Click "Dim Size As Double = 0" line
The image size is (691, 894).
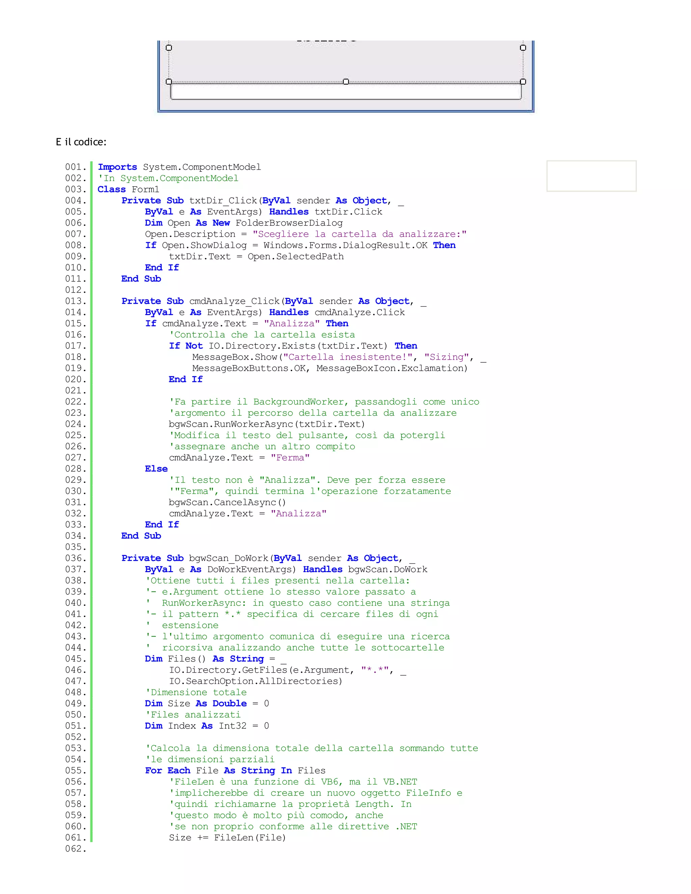(x=207, y=704)
